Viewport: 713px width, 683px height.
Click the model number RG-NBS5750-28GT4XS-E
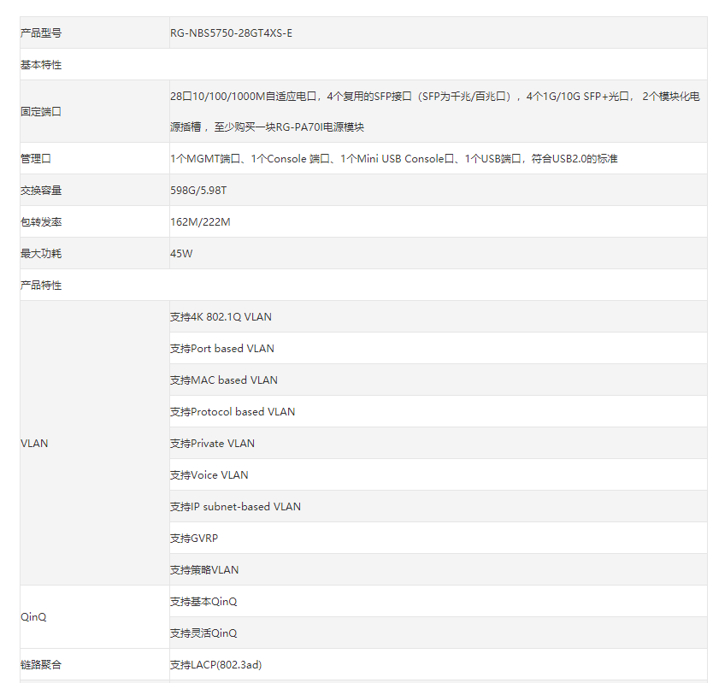point(231,33)
